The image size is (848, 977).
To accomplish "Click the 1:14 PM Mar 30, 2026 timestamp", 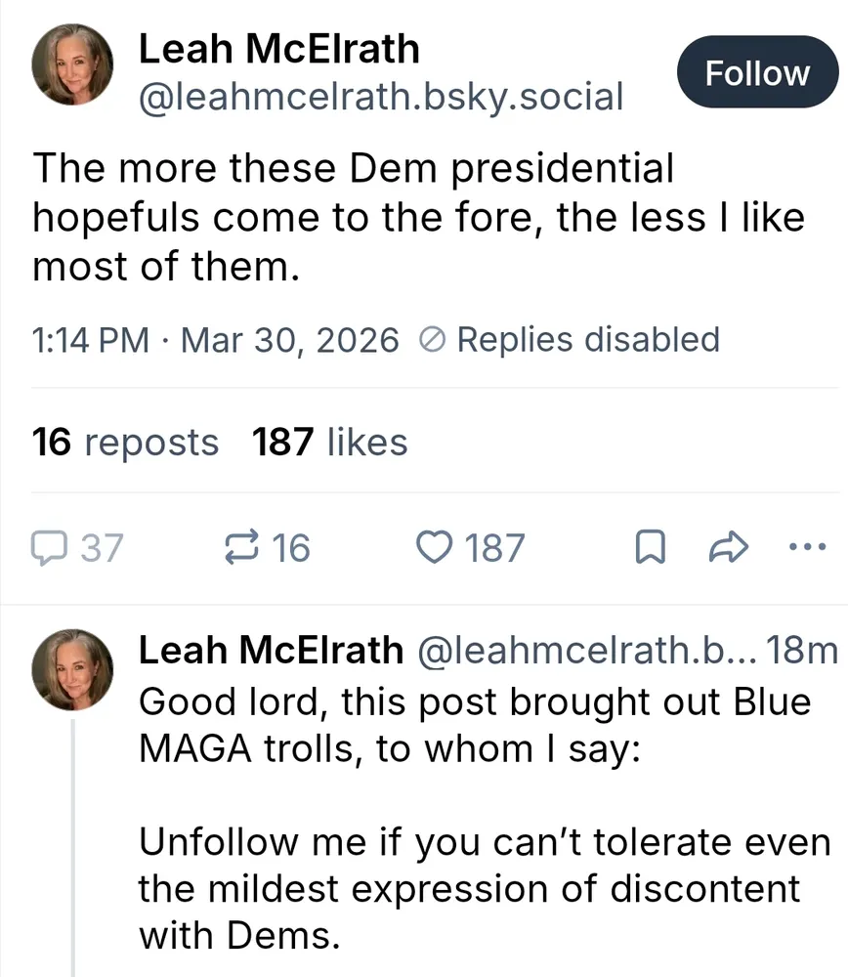I will coord(215,340).
